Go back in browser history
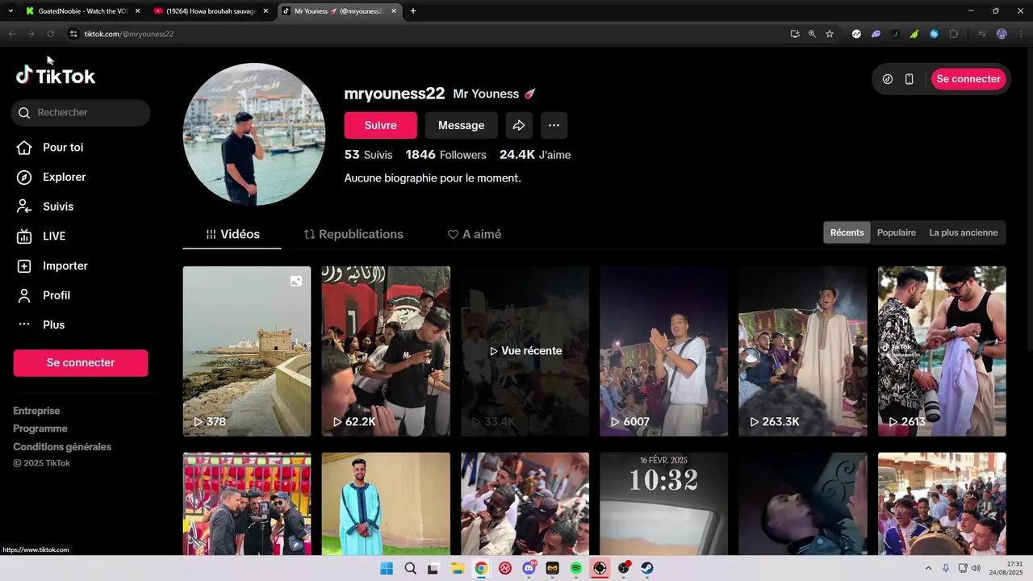 11,34
